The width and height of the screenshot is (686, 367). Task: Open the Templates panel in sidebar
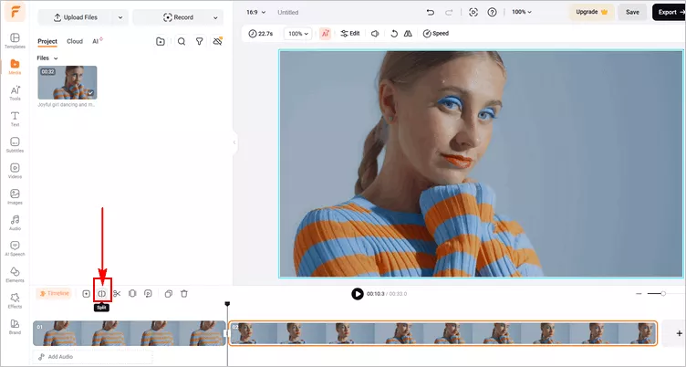pyautogui.click(x=15, y=41)
